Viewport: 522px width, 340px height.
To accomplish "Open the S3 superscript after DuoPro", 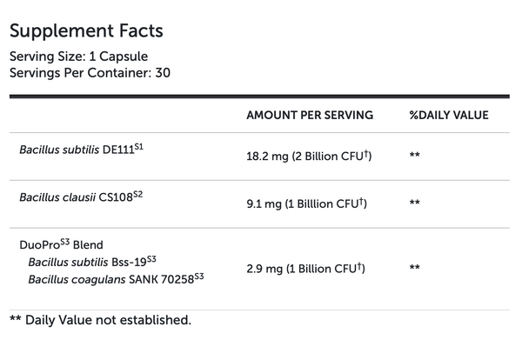I will [x=65, y=242].
